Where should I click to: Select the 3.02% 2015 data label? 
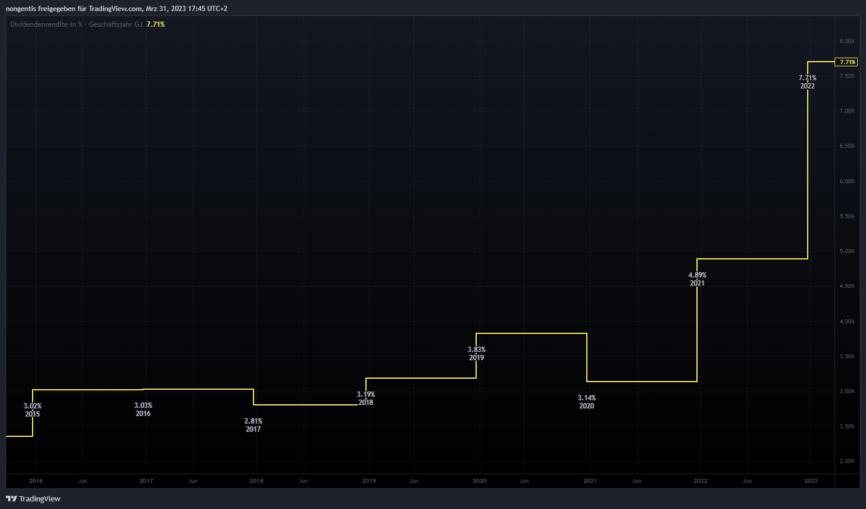point(32,410)
